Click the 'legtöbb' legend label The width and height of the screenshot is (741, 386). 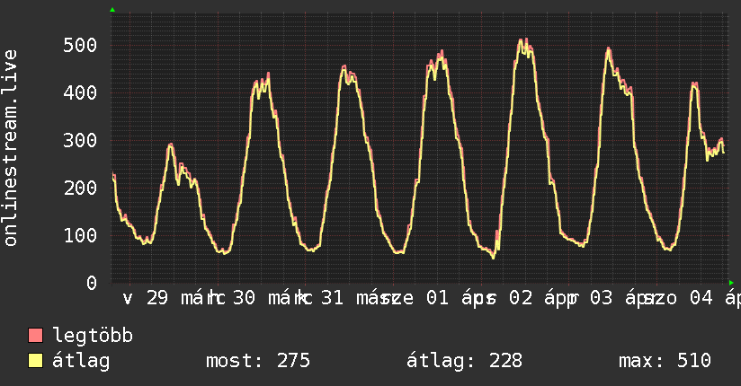tap(93, 335)
